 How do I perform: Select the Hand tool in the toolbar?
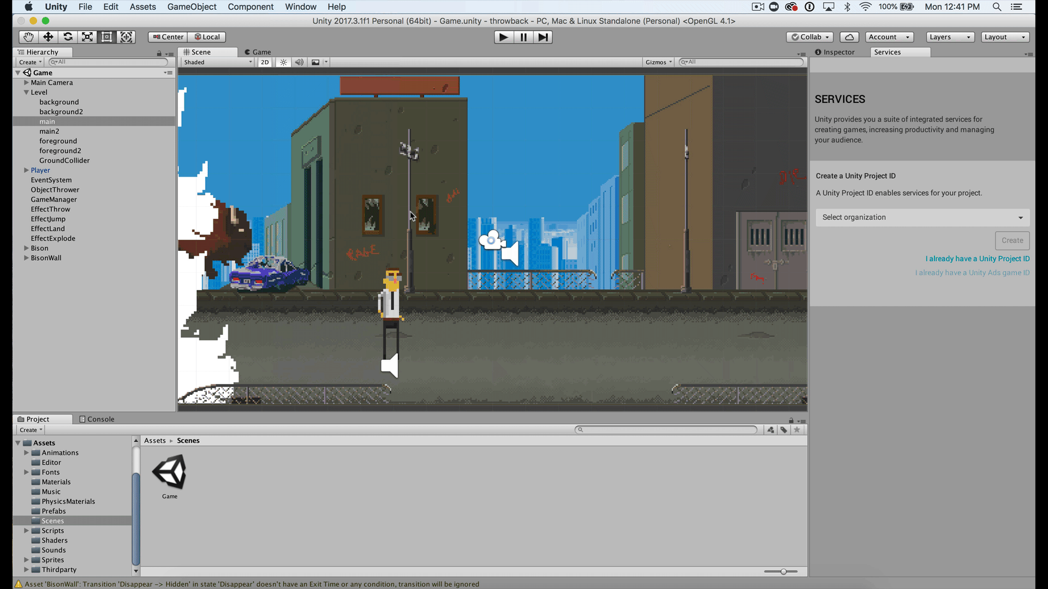pyautogui.click(x=28, y=37)
